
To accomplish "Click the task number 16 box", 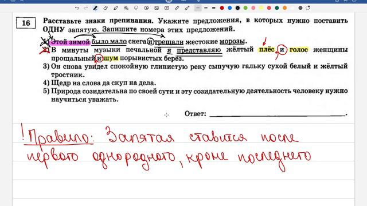I will click(x=26, y=23).
